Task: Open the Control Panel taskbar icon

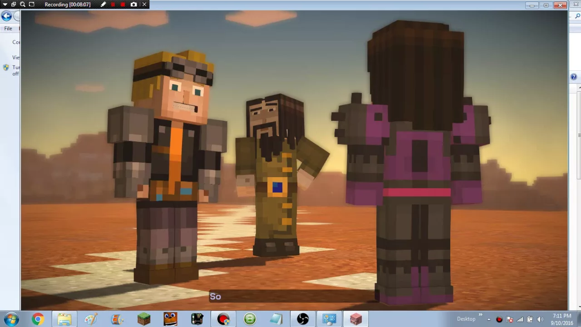Action: 329,319
